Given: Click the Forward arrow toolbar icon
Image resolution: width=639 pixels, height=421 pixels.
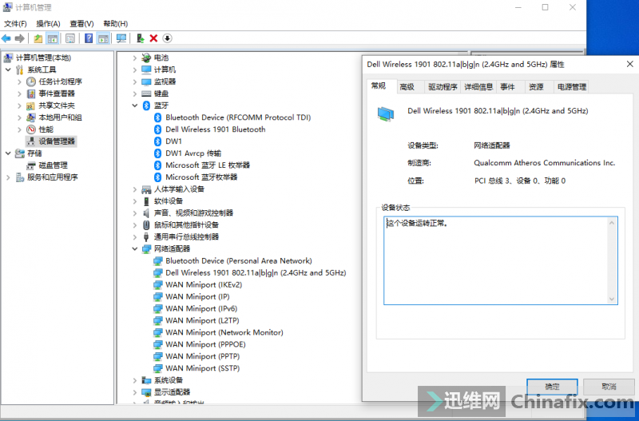Looking at the screenshot, I should pyautogui.click(x=19, y=38).
